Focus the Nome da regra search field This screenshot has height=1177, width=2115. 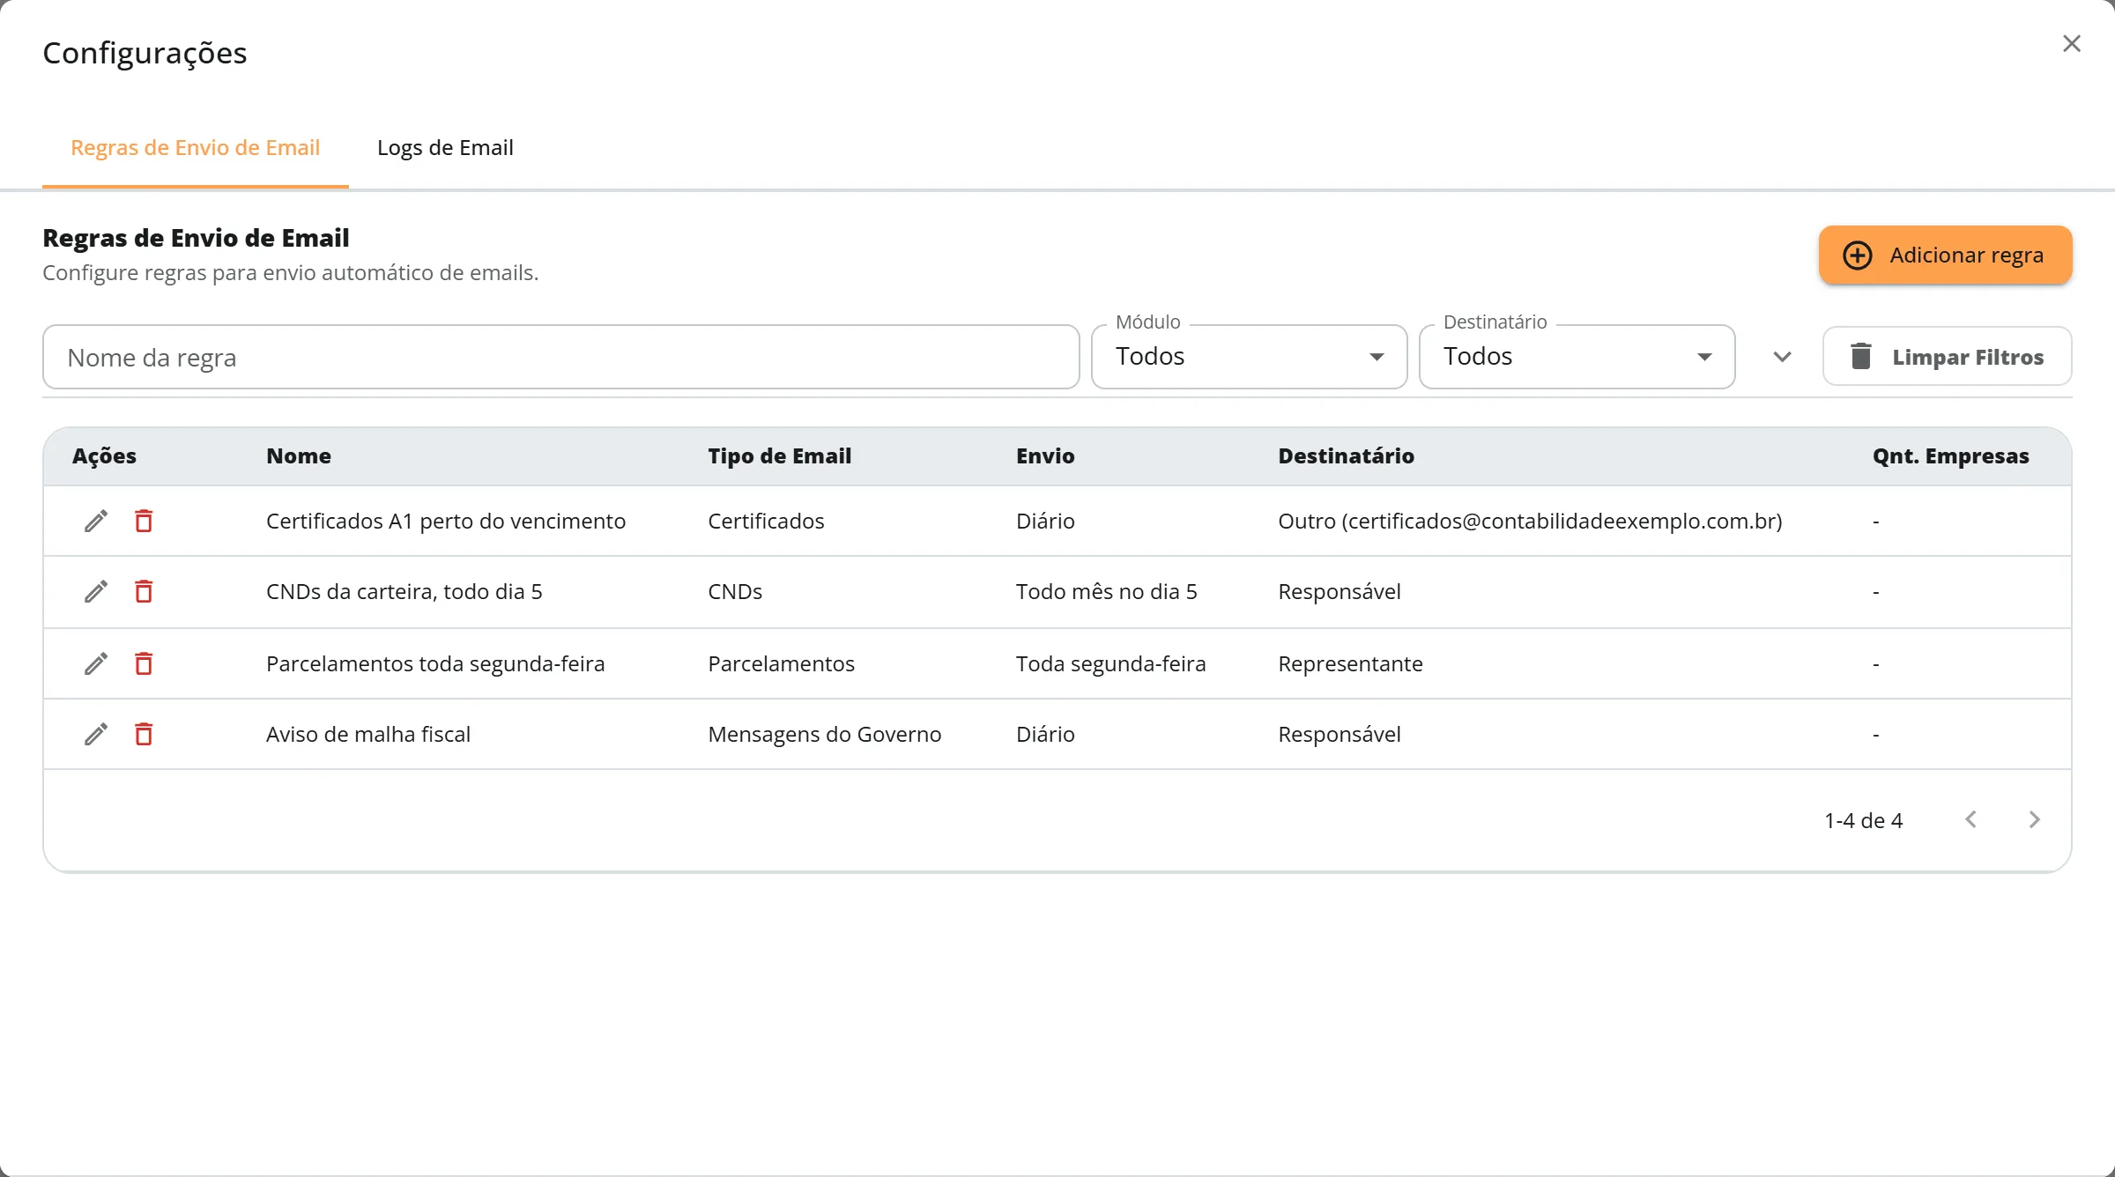click(x=560, y=357)
